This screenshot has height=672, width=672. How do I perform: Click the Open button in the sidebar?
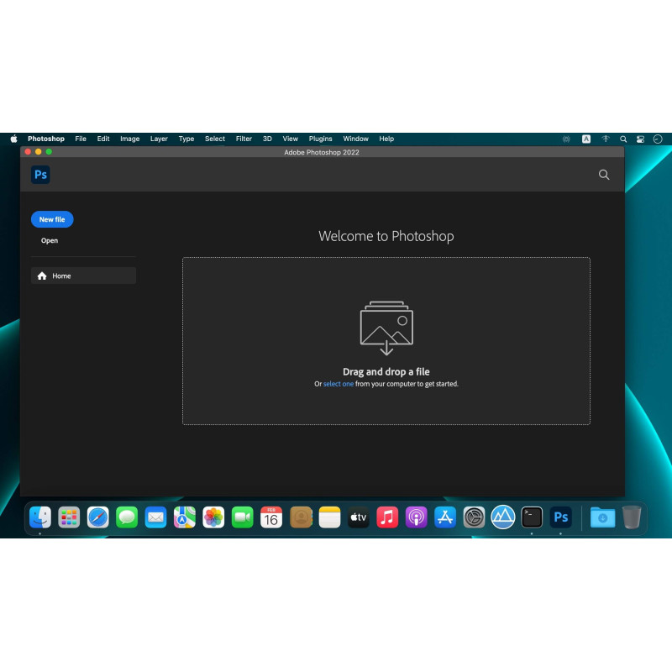[x=50, y=240]
